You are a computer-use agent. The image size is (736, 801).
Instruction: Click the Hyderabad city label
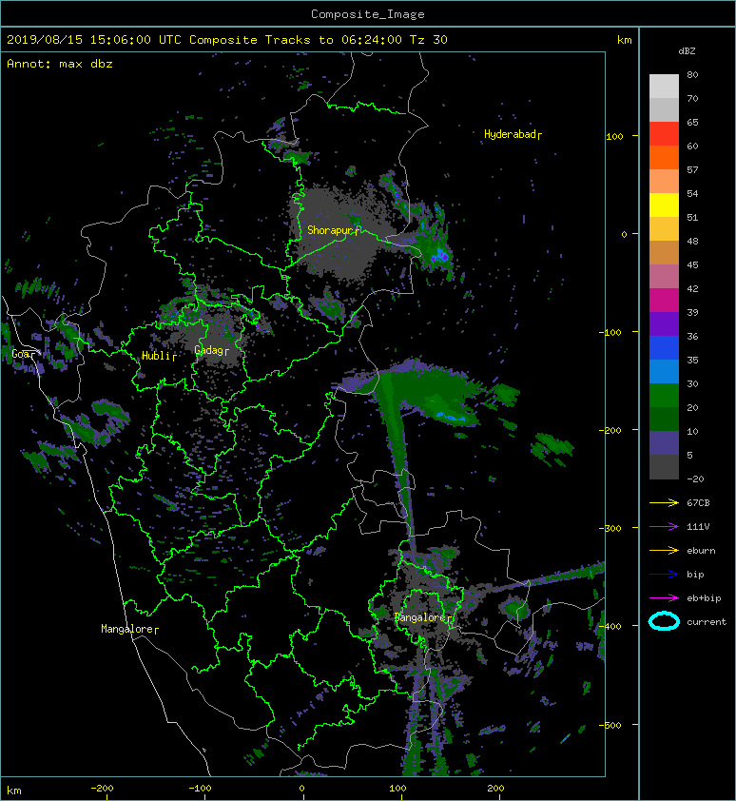(513, 134)
